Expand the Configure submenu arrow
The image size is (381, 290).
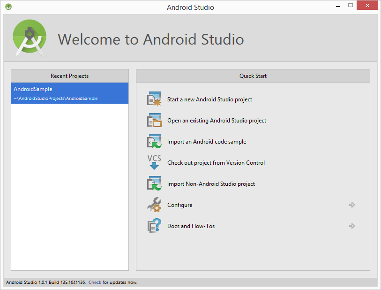[x=351, y=205]
